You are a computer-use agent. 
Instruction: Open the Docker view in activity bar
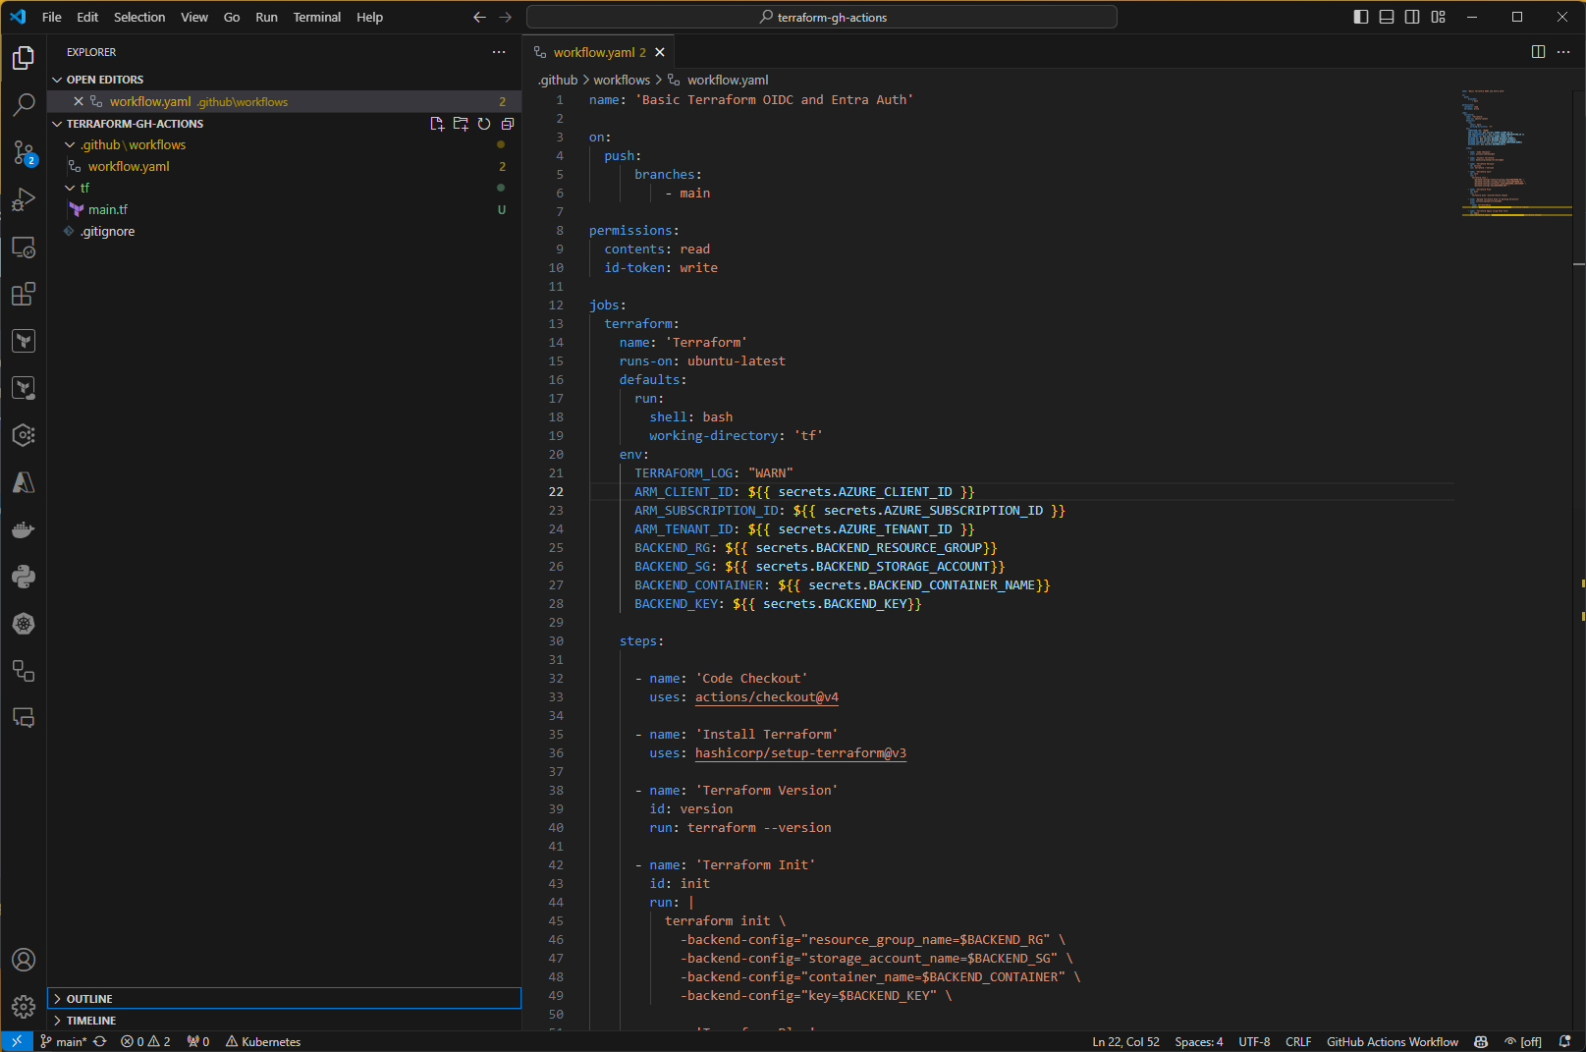click(x=24, y=530)
